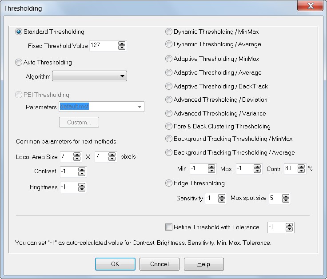Increase the Sensitivity spinner
This screenshot has height=279, width=327.
point(222,196)
